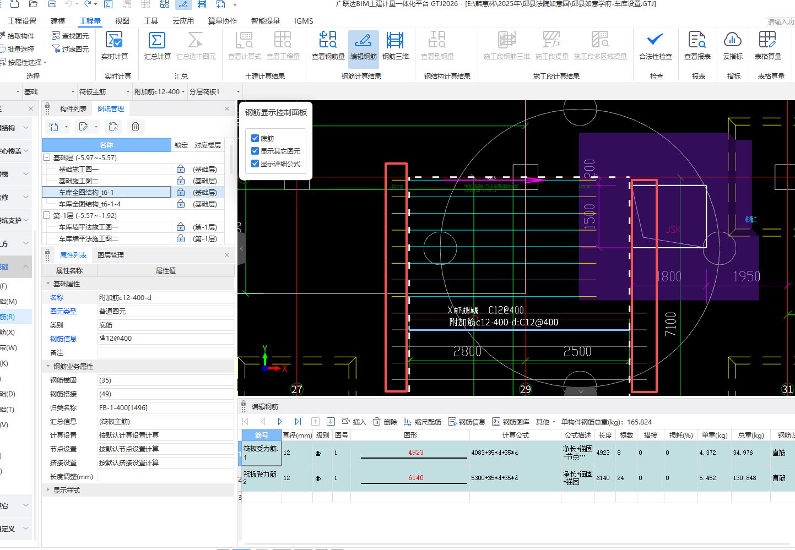Open 钢筋信息 in rebar editor toolbar
Image resolution: width=795 pixels, height=550 pixels.
(467, 422)
